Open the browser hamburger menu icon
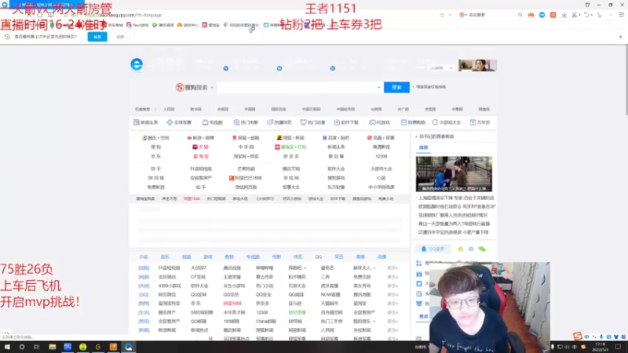 pyautogui.click(x=621, y=15)
